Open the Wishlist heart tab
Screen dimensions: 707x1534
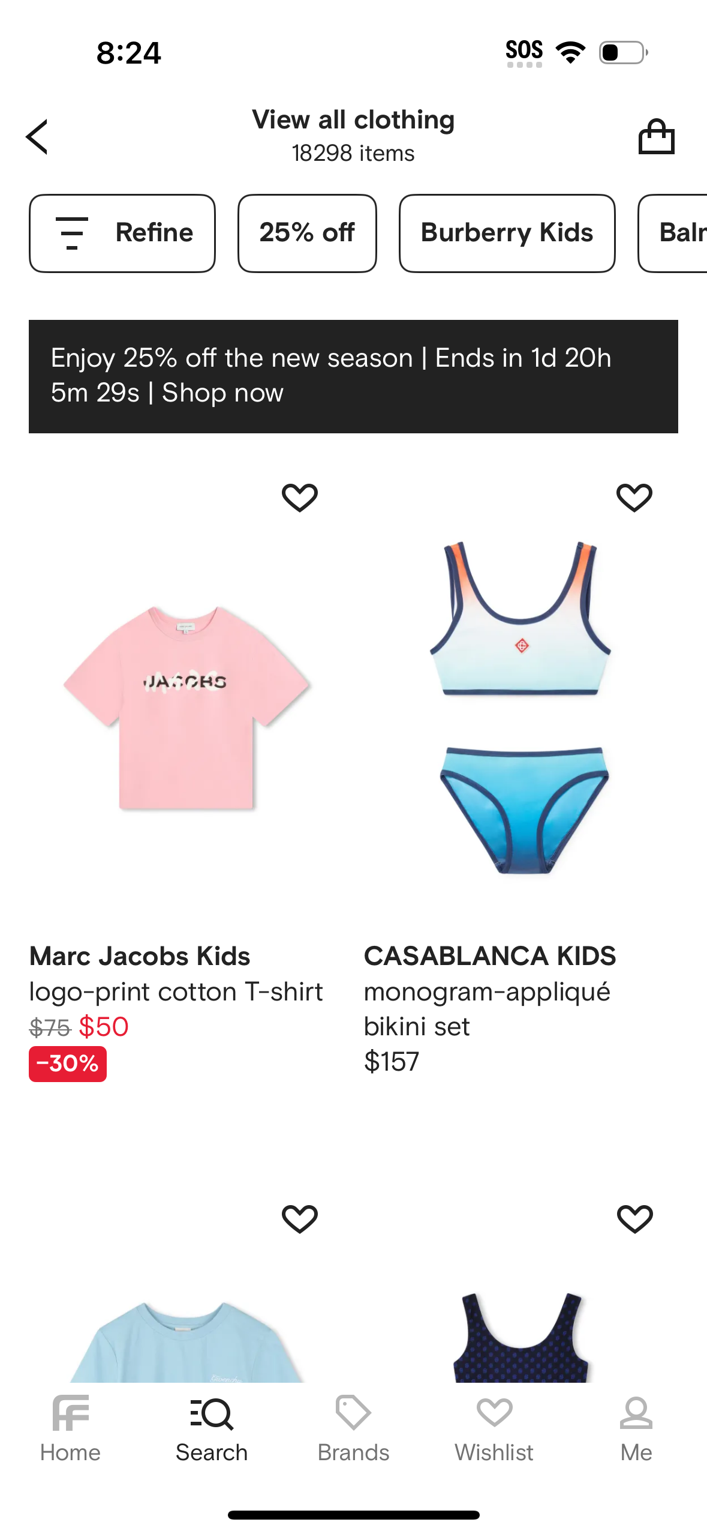pyautogui.click(x=494, y=1412)
